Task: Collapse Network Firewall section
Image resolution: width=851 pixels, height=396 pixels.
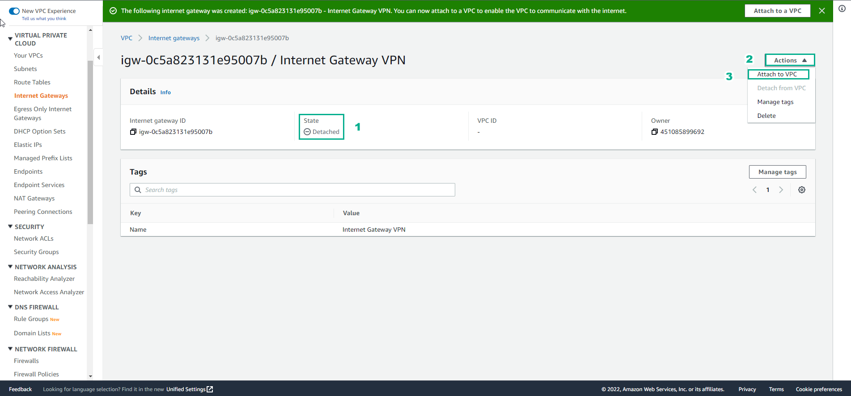Action: pos(10,349)
